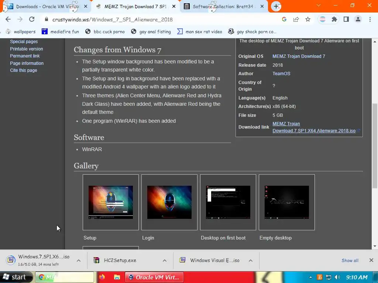View site security padlock info
This screenshot has width=378, height=283.
click(x=47, y=19)
